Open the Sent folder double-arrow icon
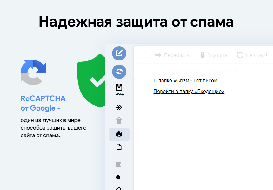Viewport: 273px width, 190px height. (119, 107)
